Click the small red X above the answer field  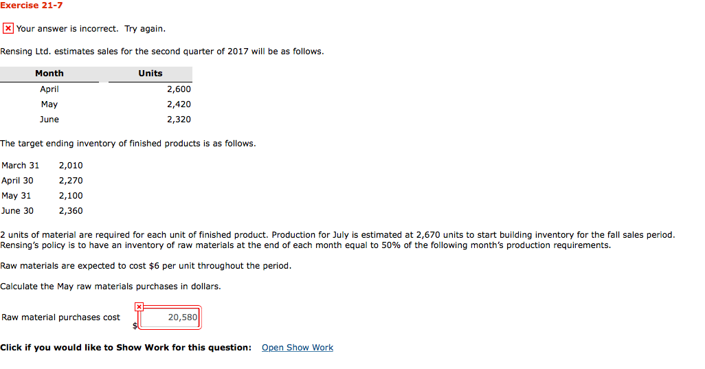pos(139,306)
